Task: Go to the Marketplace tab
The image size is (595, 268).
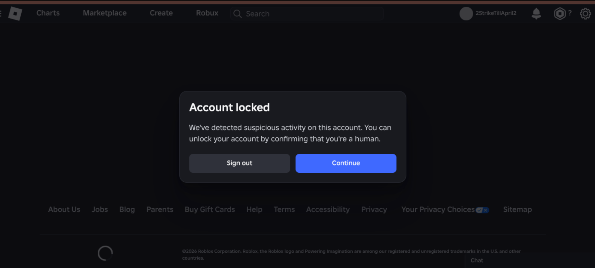Action: coord(105,13)
